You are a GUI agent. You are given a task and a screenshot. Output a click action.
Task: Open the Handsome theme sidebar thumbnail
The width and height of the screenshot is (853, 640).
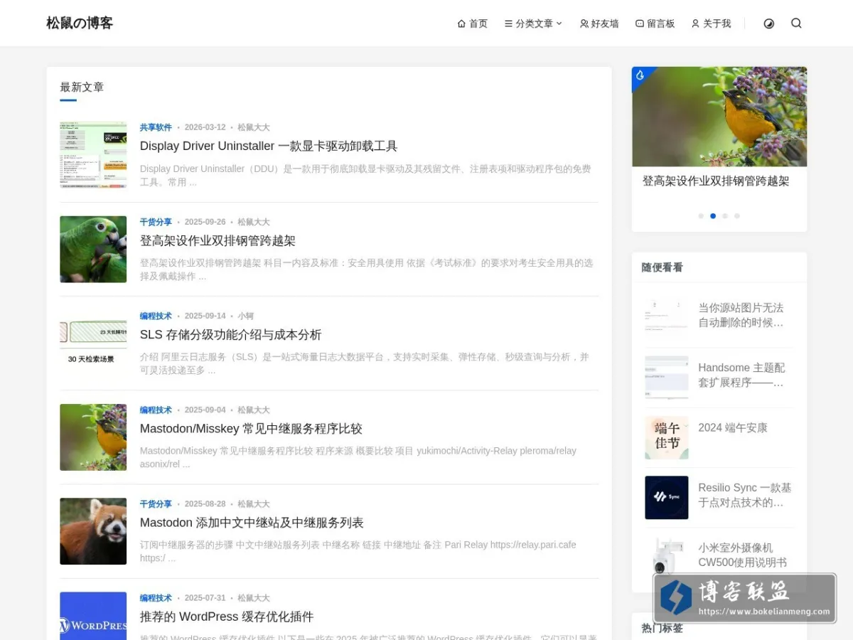click(667, 378)
